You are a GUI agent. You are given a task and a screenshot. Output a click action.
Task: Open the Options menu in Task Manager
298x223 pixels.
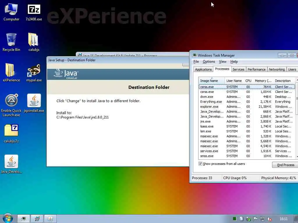pyautogui.click(x=209, y=62)
